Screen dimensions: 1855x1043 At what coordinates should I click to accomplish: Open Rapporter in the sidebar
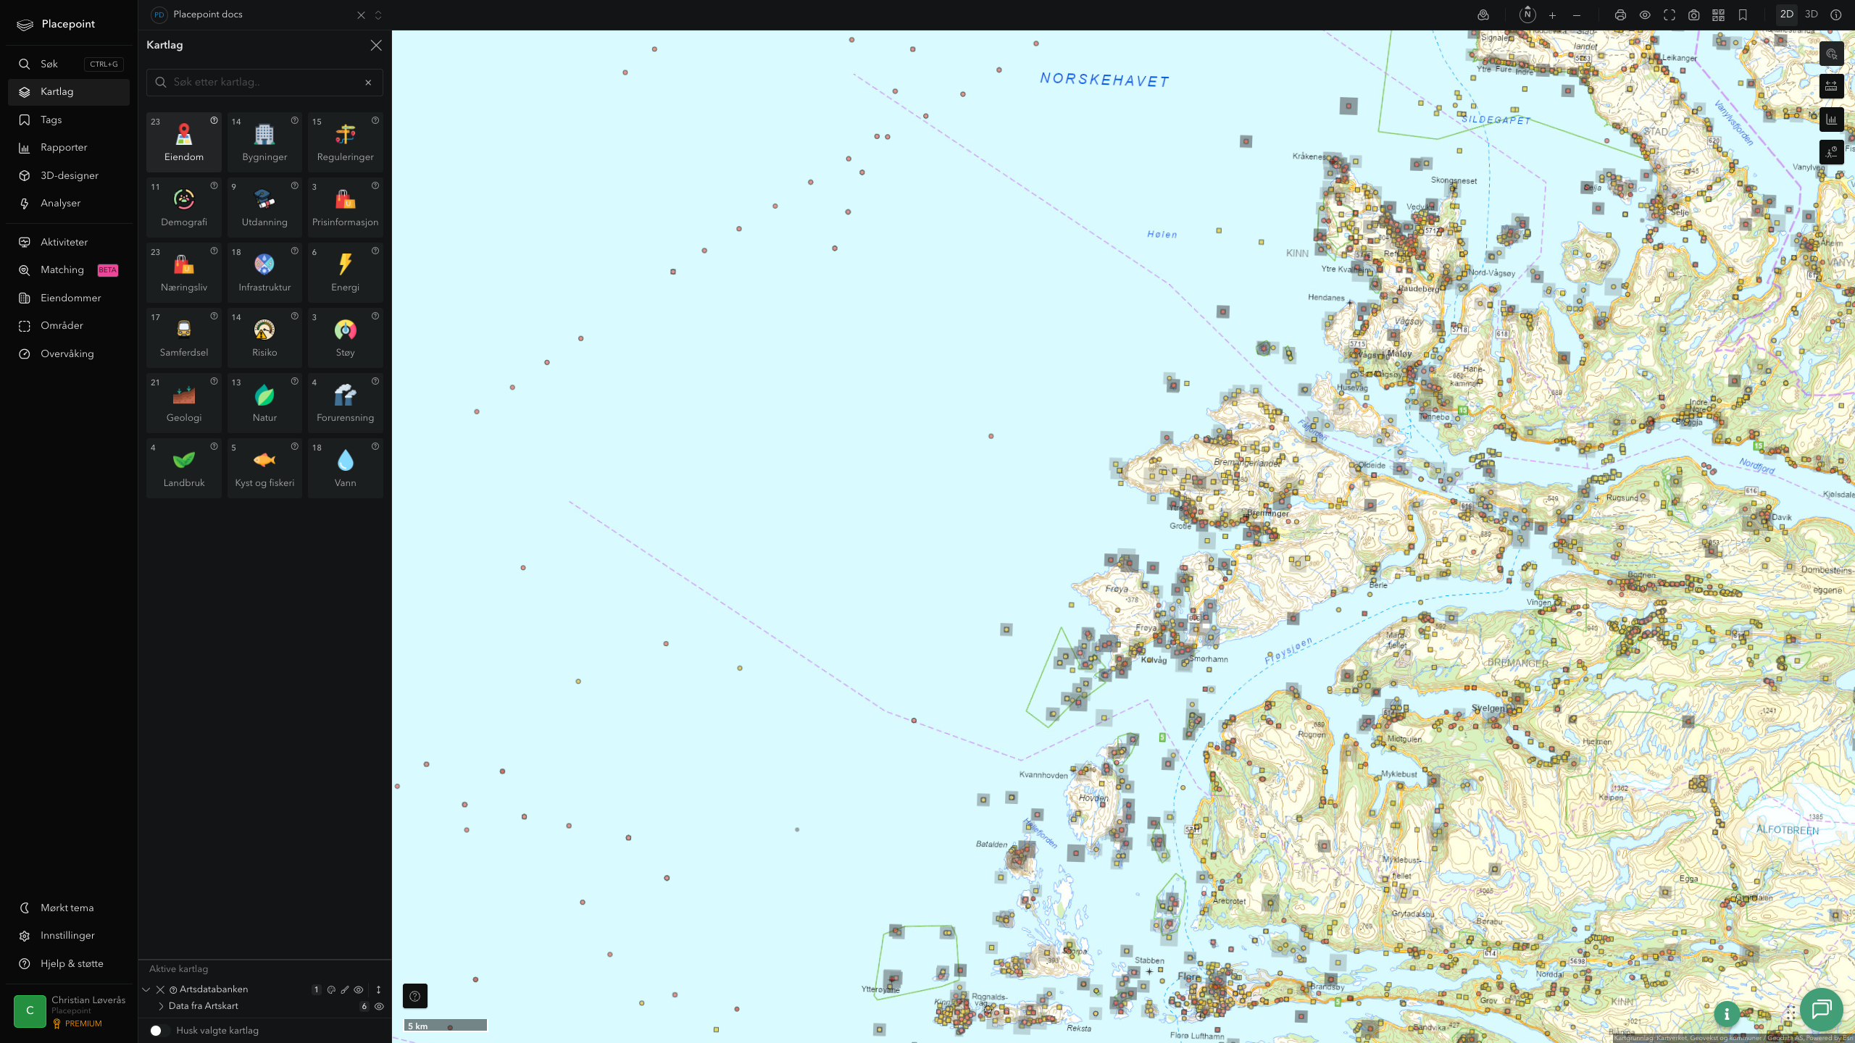69,148
